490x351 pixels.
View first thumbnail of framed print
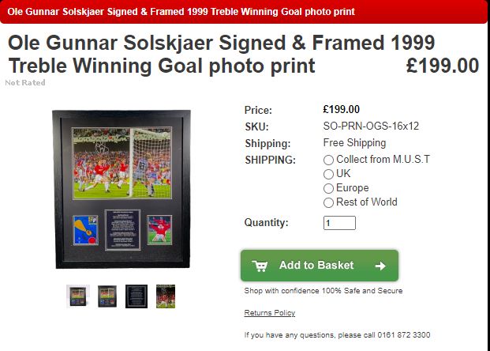(x=78, y=296)
